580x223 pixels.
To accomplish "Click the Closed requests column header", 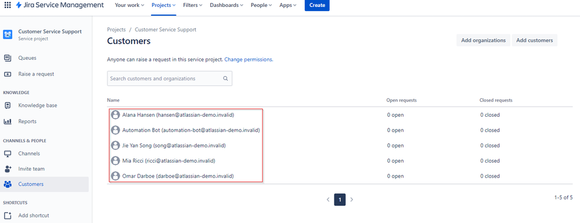I will click(x=496, y=100).
